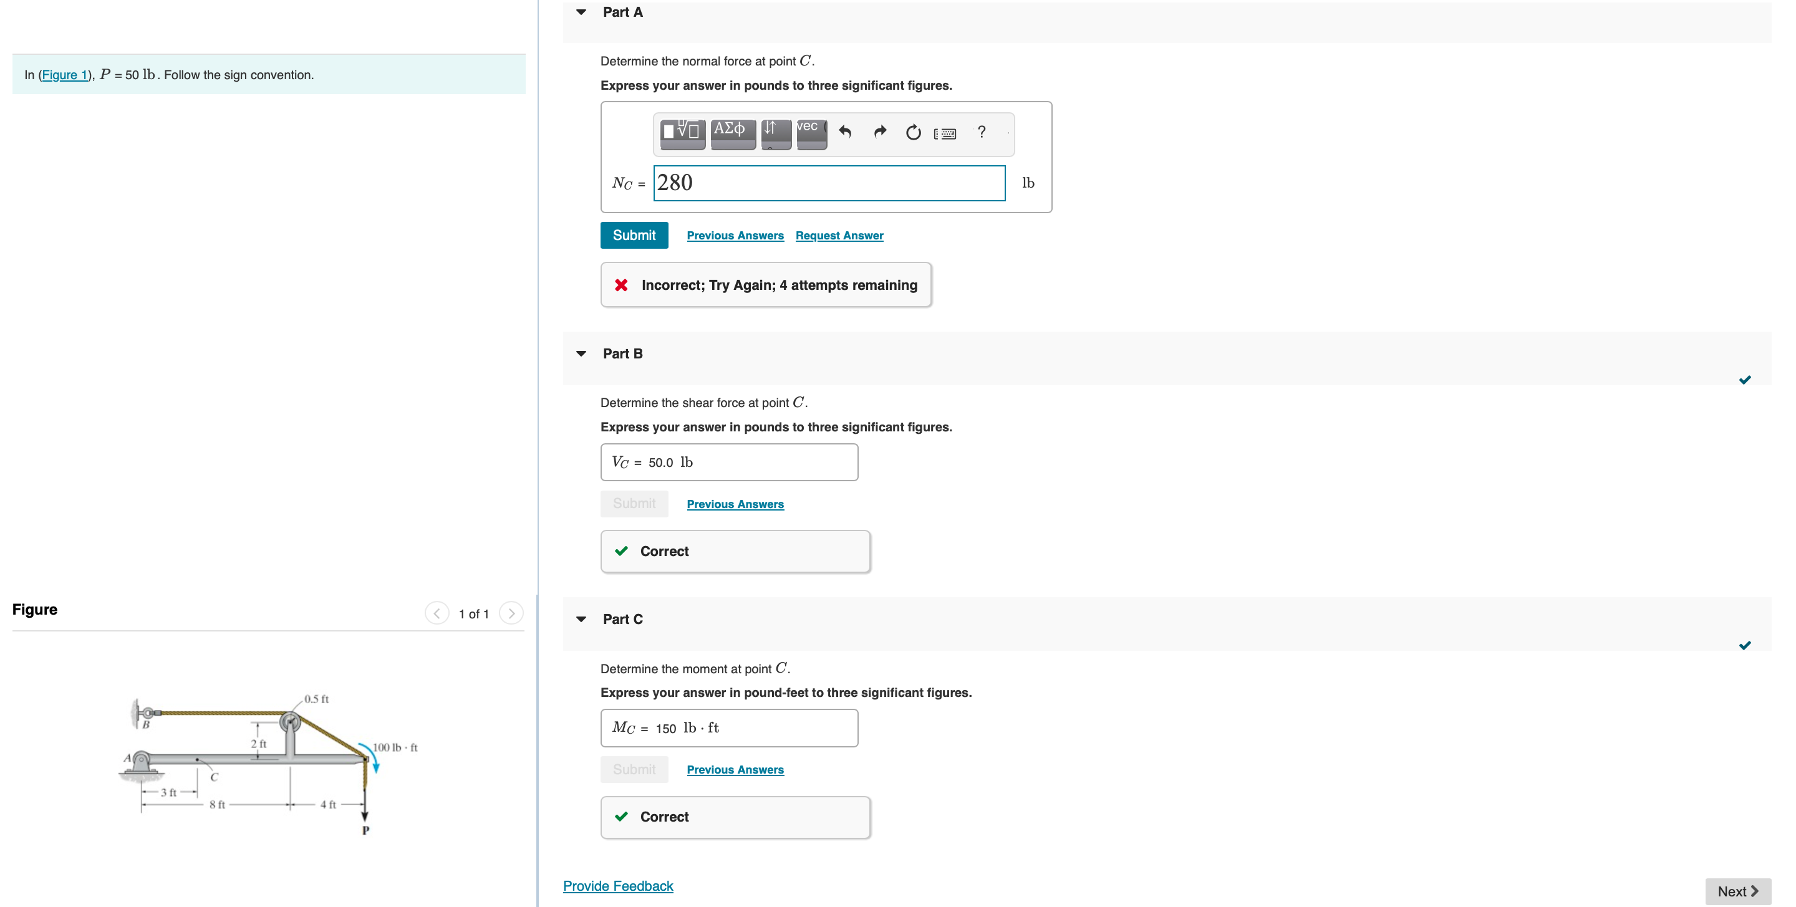
Task: Select the vec vector notation tool
Action: [811, 132]
